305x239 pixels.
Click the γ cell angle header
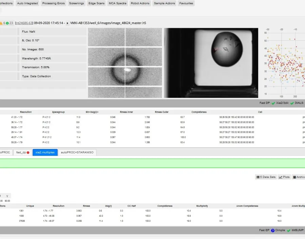7,196
